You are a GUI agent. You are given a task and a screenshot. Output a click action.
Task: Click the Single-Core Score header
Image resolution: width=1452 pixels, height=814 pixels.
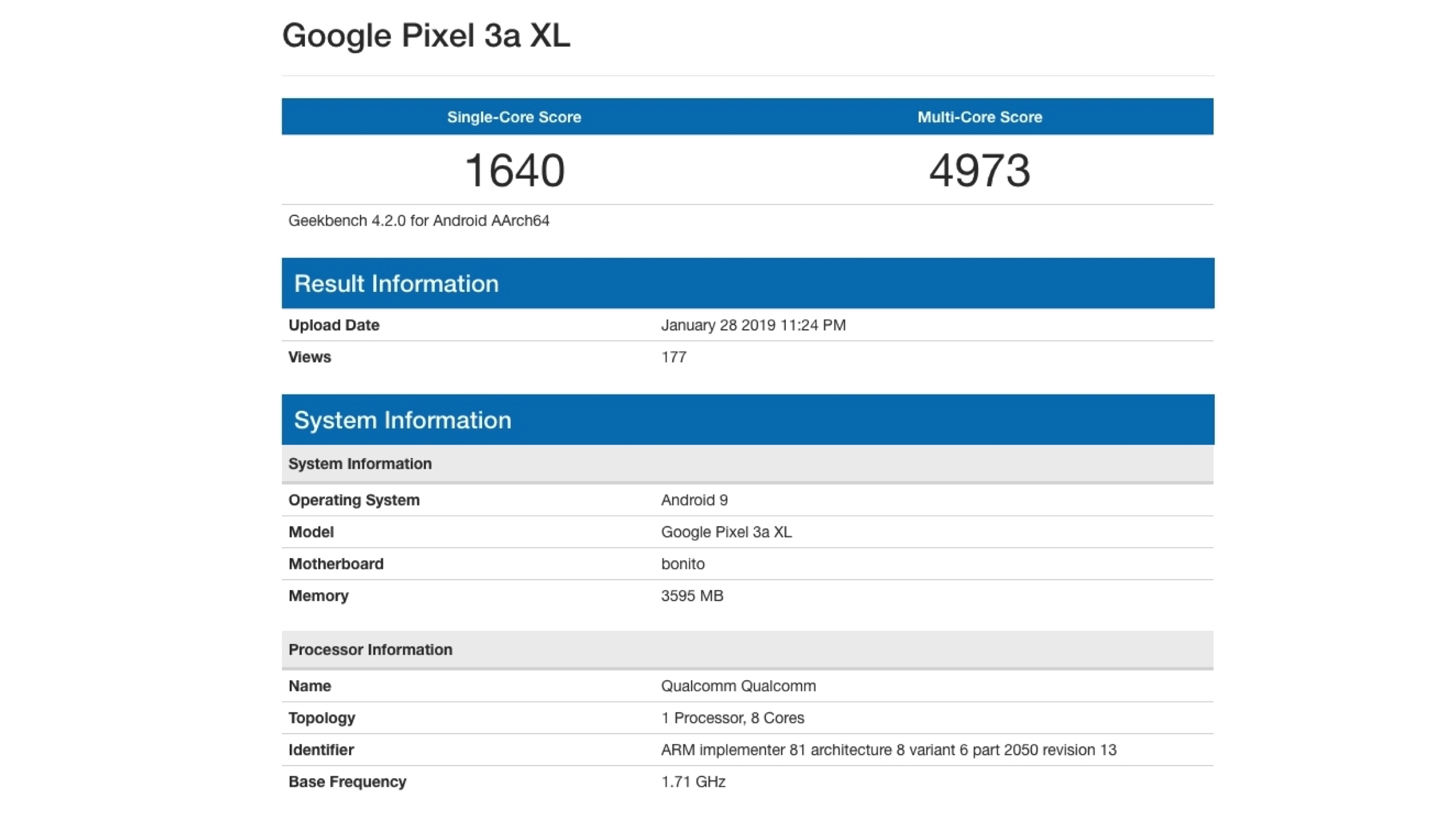click(514, 117)
